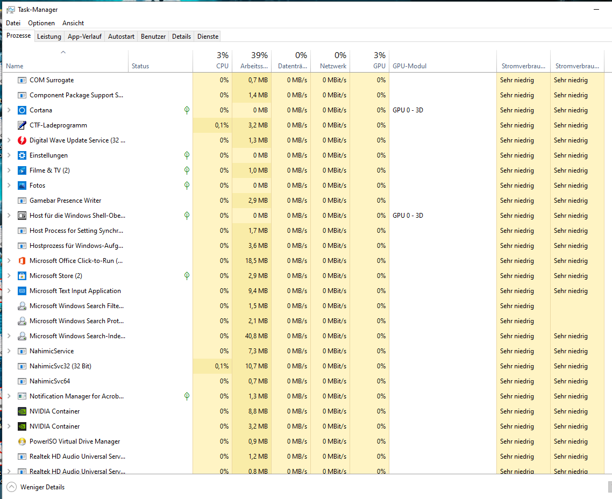
Task: Click the Microsoft Text Input Application icon
Action: coord(22,291)
